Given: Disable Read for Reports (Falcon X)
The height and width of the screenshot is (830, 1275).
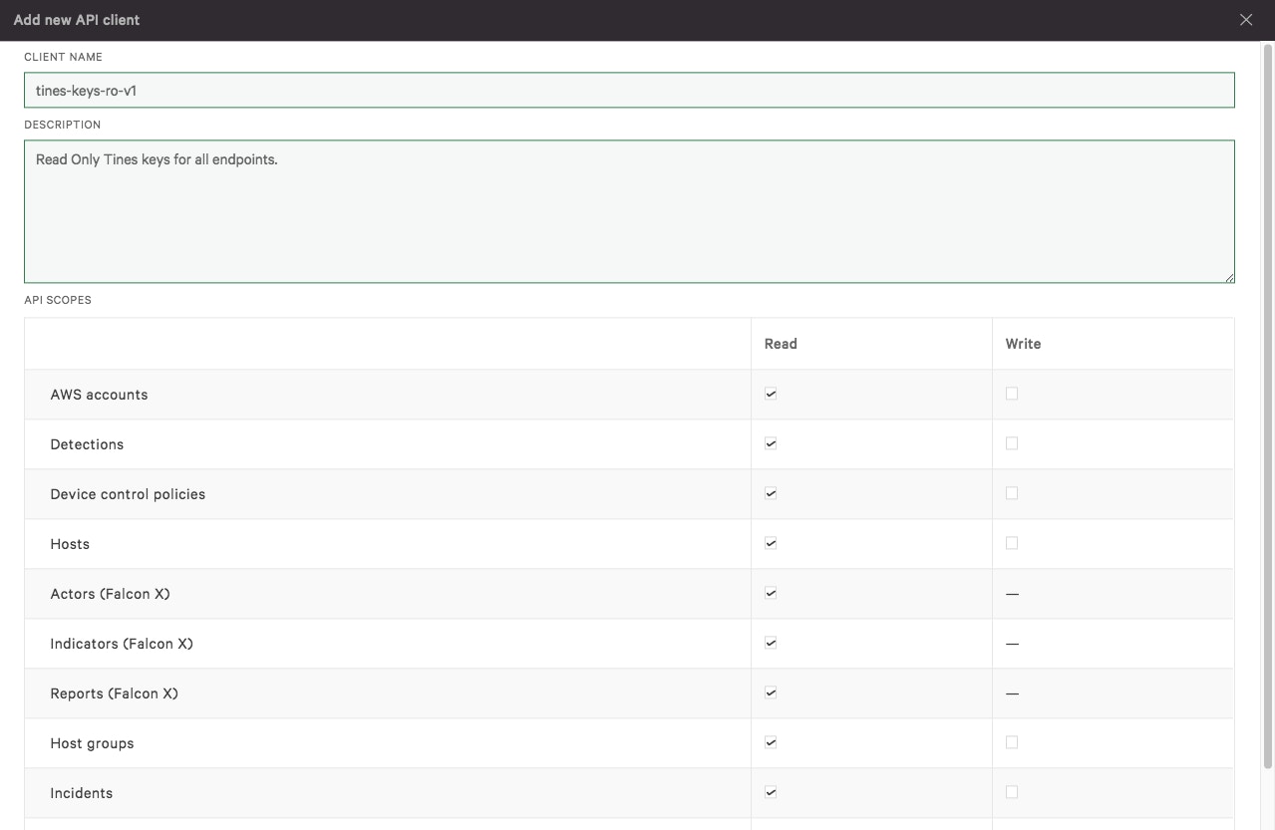Looking at the screenshot, I should coord(771,692).
